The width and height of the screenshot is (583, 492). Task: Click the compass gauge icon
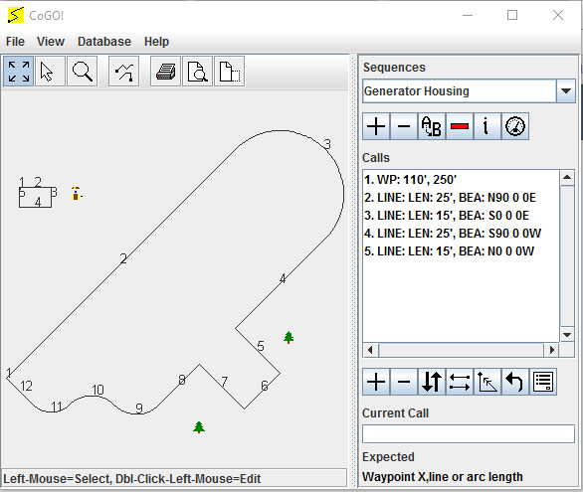click(515, 126)
